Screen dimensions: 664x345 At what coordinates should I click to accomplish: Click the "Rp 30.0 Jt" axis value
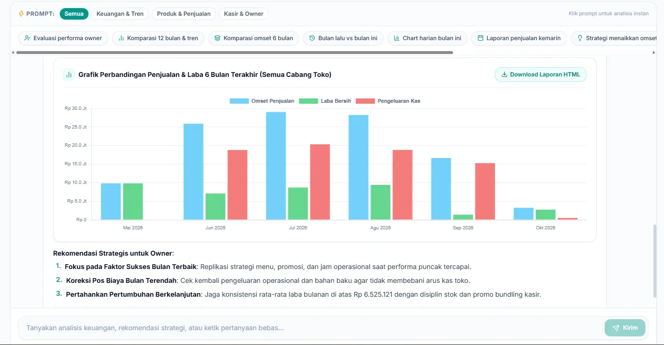pos(76,108)
